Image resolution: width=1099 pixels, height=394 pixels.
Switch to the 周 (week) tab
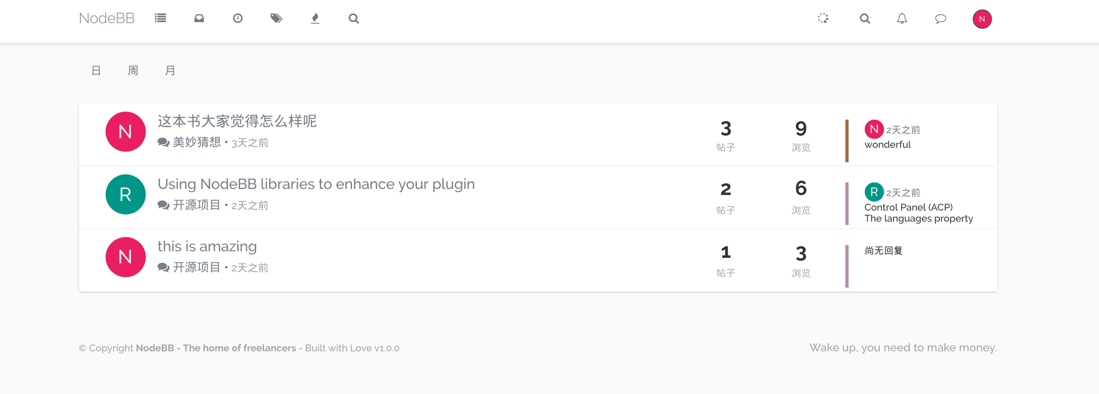coord(133,70)
